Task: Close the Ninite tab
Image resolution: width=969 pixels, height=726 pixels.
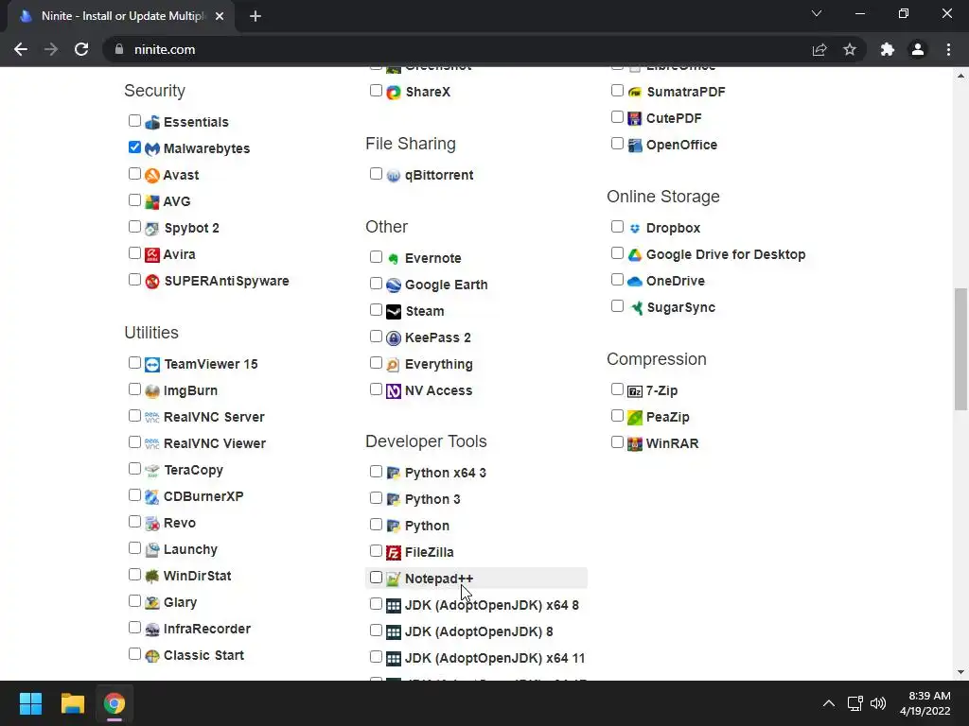Action: point(220,16)
